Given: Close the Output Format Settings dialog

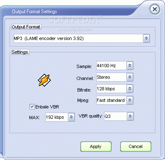Looking at the screenshot, I should tap(155, 9).
